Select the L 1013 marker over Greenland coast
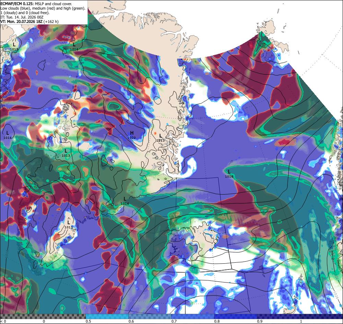343x324 pixels. [x=161, y=138]
